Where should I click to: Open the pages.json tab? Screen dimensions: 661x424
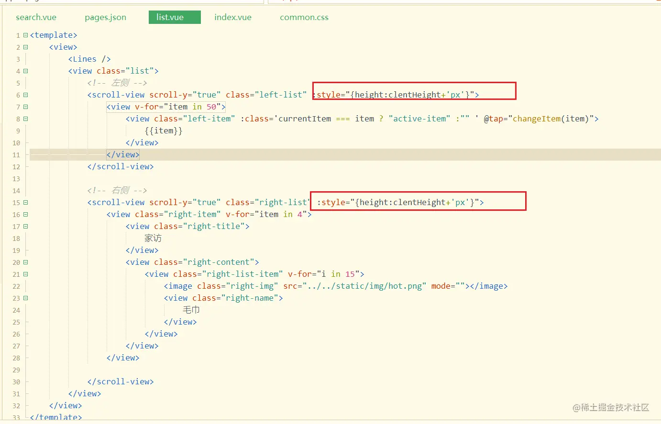105,17
